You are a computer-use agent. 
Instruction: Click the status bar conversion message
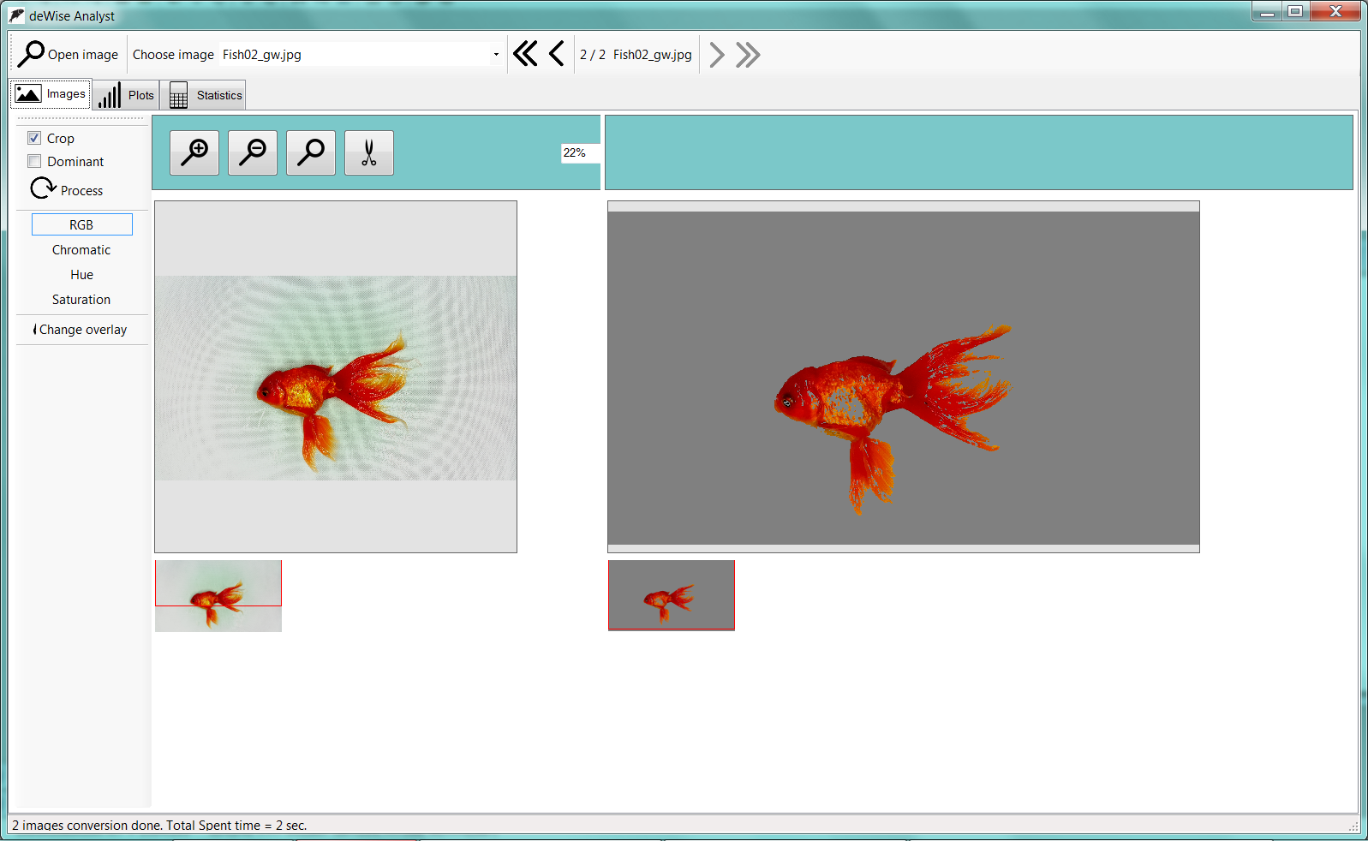click(x=159, y=826)
